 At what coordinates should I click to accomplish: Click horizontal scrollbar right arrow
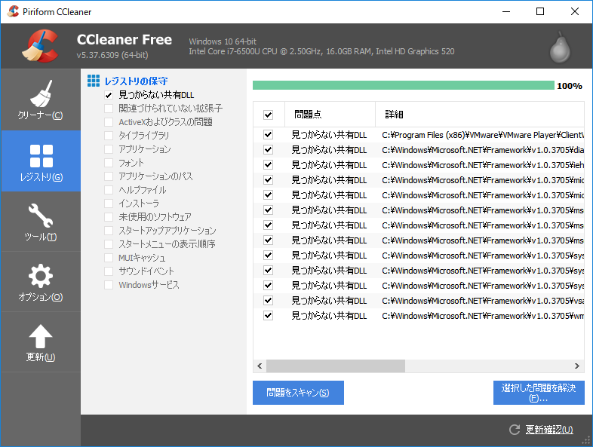(576, 366)
